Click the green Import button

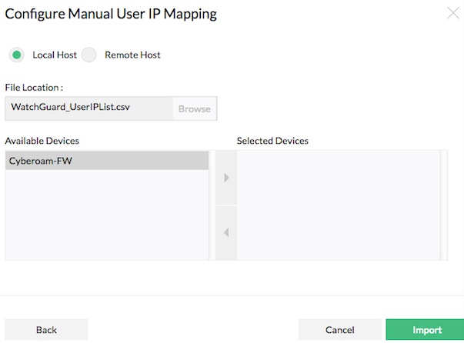tap(427, 330)
